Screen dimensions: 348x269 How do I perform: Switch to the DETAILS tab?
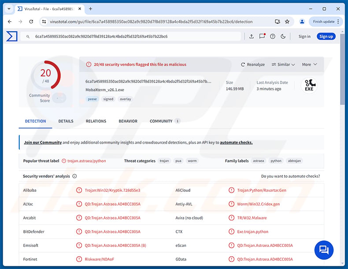click(66, 121)
